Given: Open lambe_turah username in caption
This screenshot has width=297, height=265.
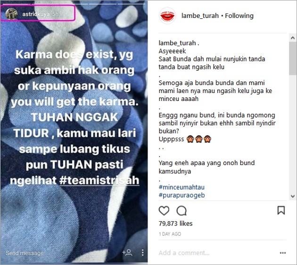Looking at the screenshot, I should tap(177, 43).
